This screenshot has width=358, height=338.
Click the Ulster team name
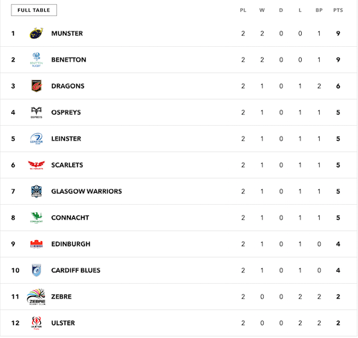[x=63, y=323]
